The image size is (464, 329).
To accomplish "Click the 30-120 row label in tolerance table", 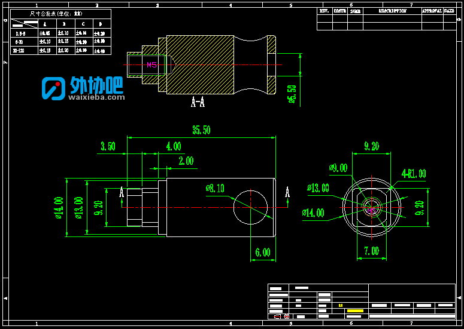I will tap(19, 51).
